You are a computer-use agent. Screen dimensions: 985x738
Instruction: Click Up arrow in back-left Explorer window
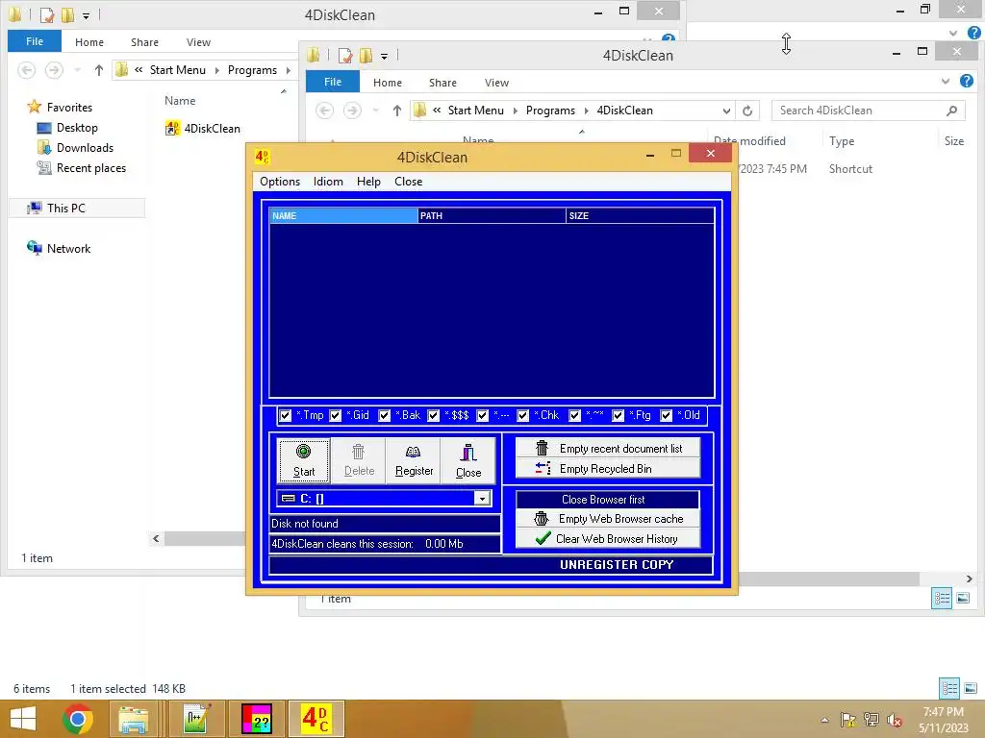tap(99, 70)
